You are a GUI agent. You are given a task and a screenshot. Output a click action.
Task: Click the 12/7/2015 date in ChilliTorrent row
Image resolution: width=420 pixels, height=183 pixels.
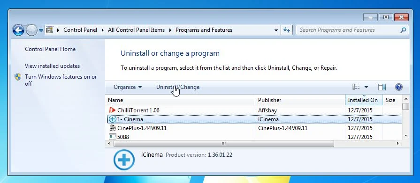coord(360,110)
